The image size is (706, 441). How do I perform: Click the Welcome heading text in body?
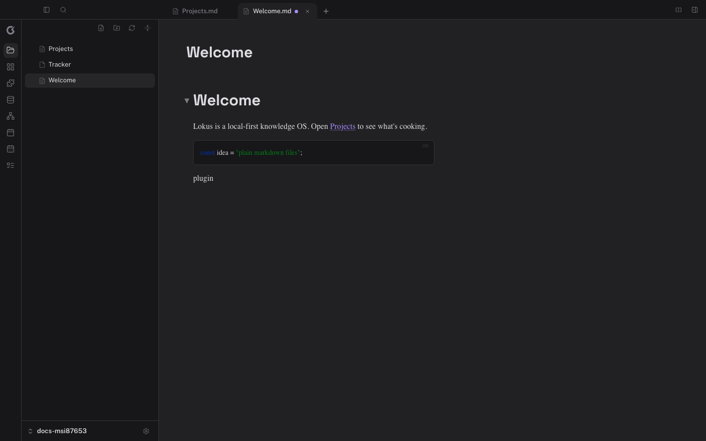[227, 100]
